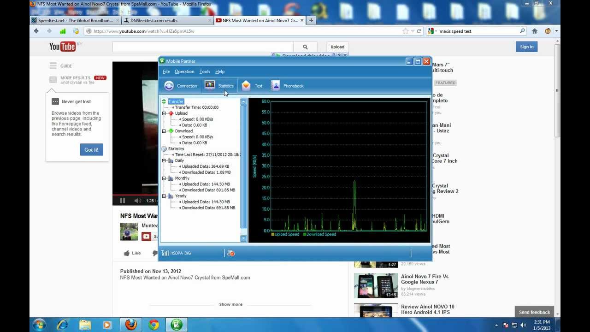
Task: Click Mobile Partner taskbar icon
Action: coord(177,325)
